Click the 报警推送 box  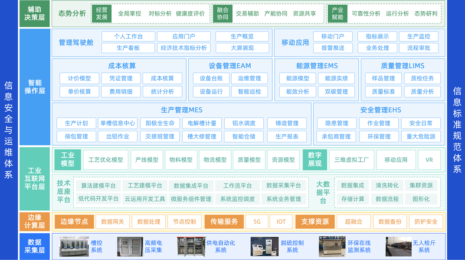[333, 48]
